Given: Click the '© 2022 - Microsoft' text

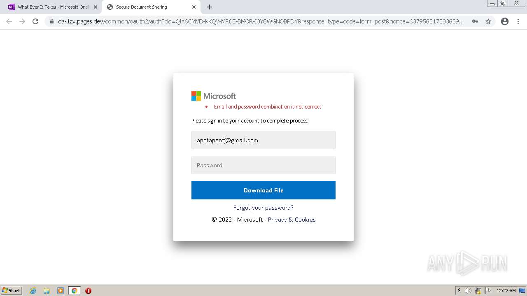Looking at the screenshot, I should [237, 220].
